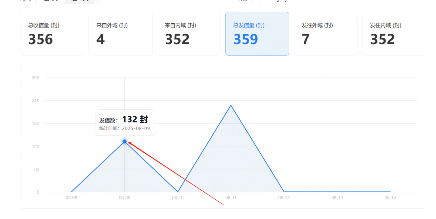Image resolution: width=436 pixels, height=219 pixels.
Task: Click the 08-13 x-axis date label
Action: click(337, 198)
